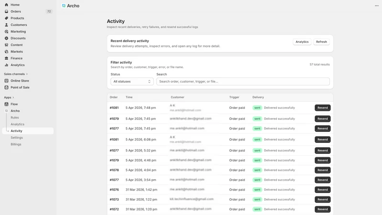
Task: Click order number #1073
Action: tap(114, 199)
